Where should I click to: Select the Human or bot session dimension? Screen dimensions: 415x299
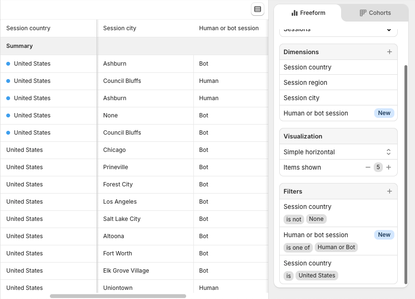pos(338,114)
